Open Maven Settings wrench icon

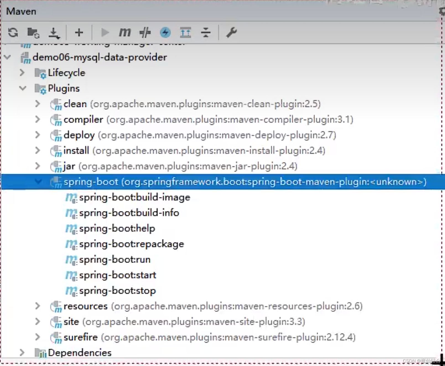[231, 33]
